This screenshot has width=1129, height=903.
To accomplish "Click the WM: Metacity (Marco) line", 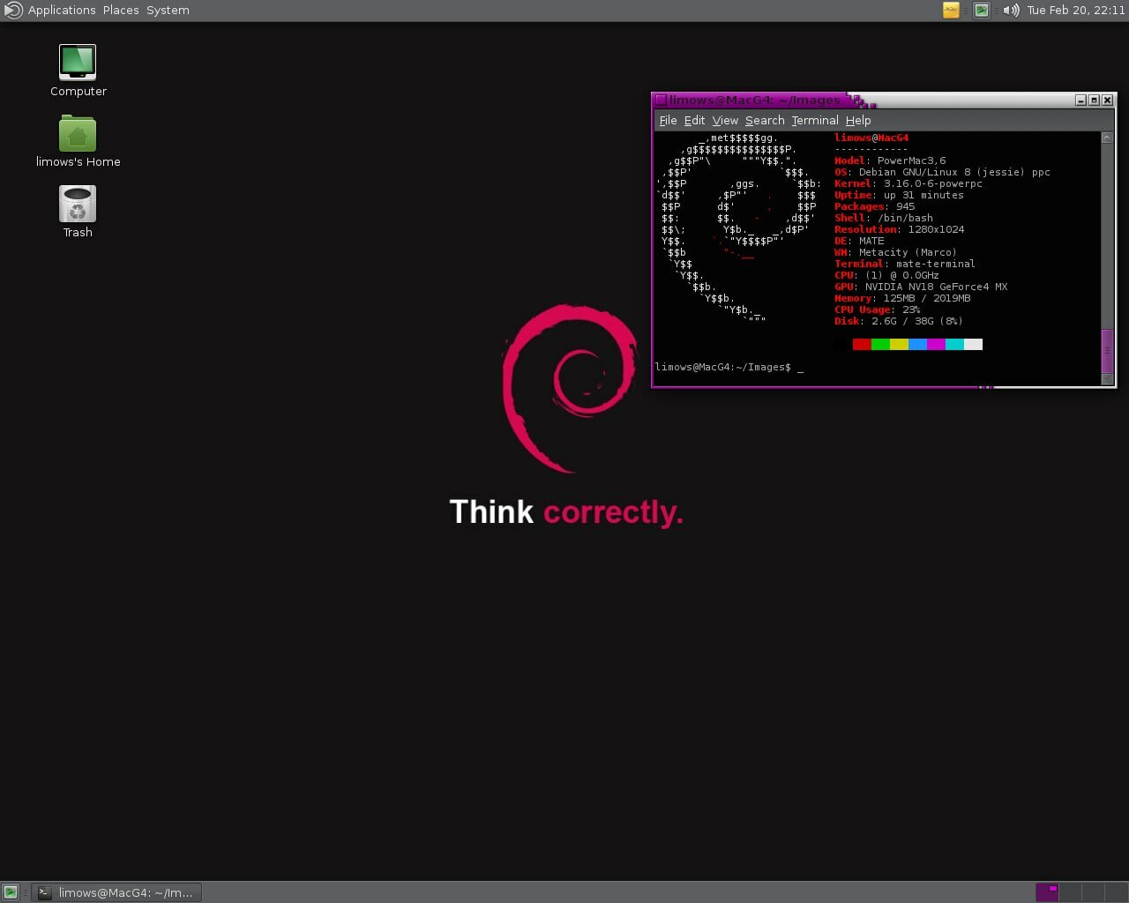I will click(895, 252).
